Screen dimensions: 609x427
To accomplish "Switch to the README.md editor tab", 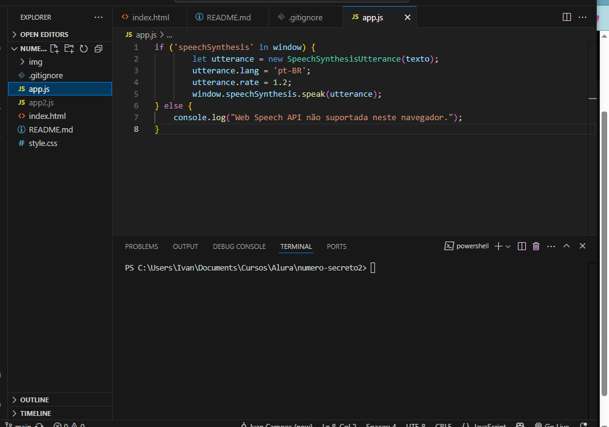I will pyautogui.click(x=228, y=17).
